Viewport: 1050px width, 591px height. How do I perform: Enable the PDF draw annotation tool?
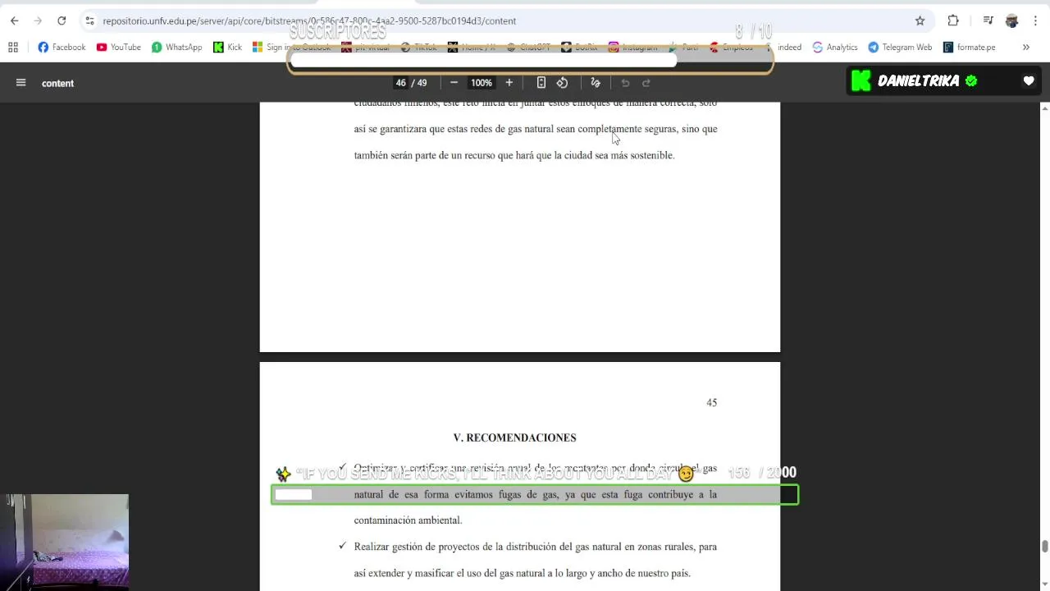point(596,83)
